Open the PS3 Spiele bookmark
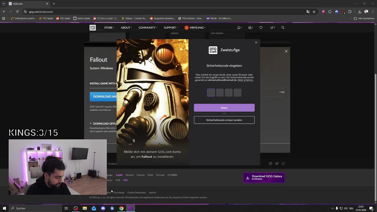Image resolution: width=377 pixels, height=212 pixels. (x=46, y=18)
